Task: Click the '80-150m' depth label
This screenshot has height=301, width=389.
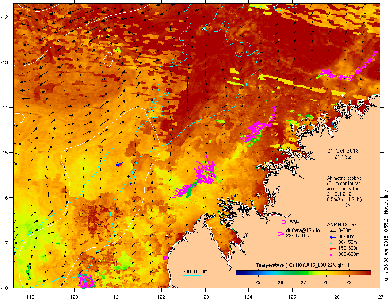Action: [x=347, y=242]
